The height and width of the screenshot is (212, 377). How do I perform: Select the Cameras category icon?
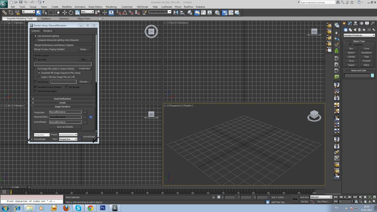click(360, 30)
